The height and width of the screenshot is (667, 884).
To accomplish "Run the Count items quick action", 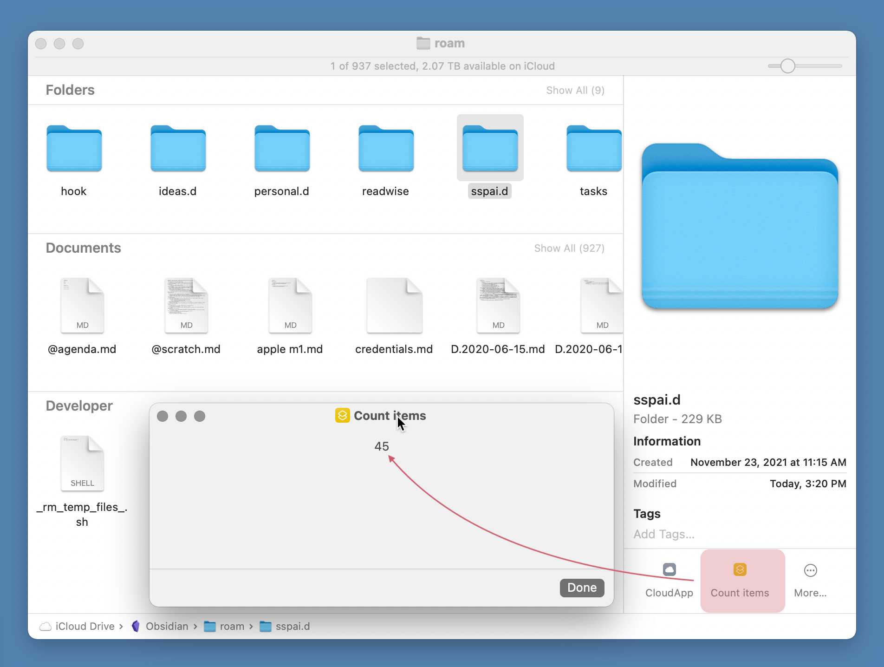I will click(x=742, y=581).
